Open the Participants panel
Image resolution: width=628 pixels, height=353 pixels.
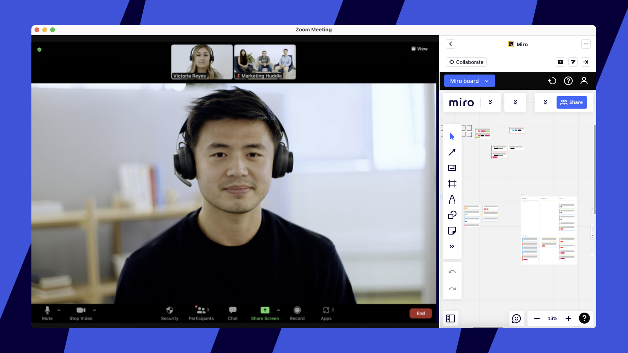pyautogui.click(x=201, y=313)
